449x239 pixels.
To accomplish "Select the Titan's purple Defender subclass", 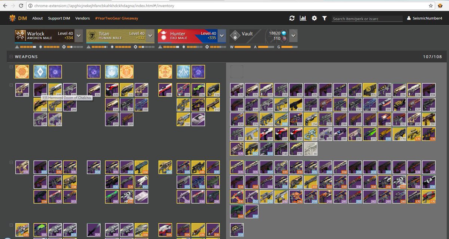I will point(94,72).
